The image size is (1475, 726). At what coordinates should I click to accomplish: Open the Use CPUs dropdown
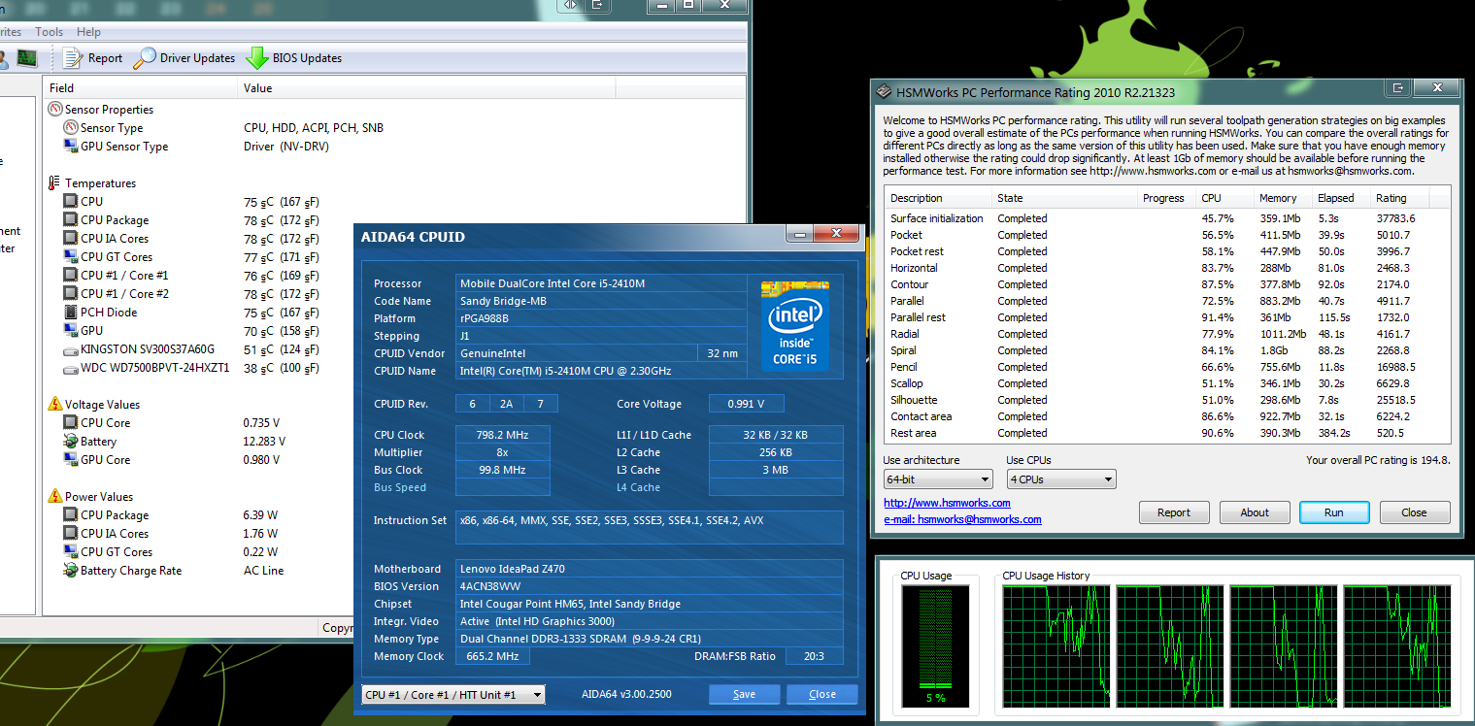1061,479
